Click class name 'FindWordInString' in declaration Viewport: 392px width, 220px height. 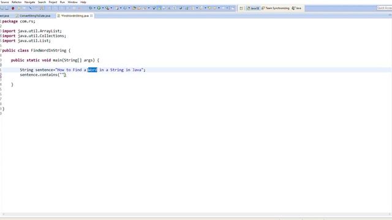coord(48,51)
